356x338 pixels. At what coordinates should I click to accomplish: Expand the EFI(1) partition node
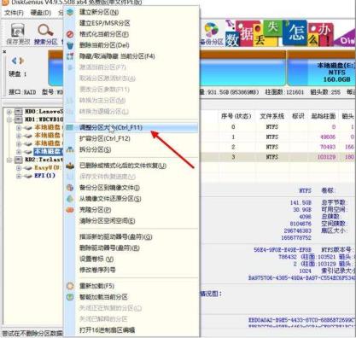pyautogui.click(x=19, y=176)
